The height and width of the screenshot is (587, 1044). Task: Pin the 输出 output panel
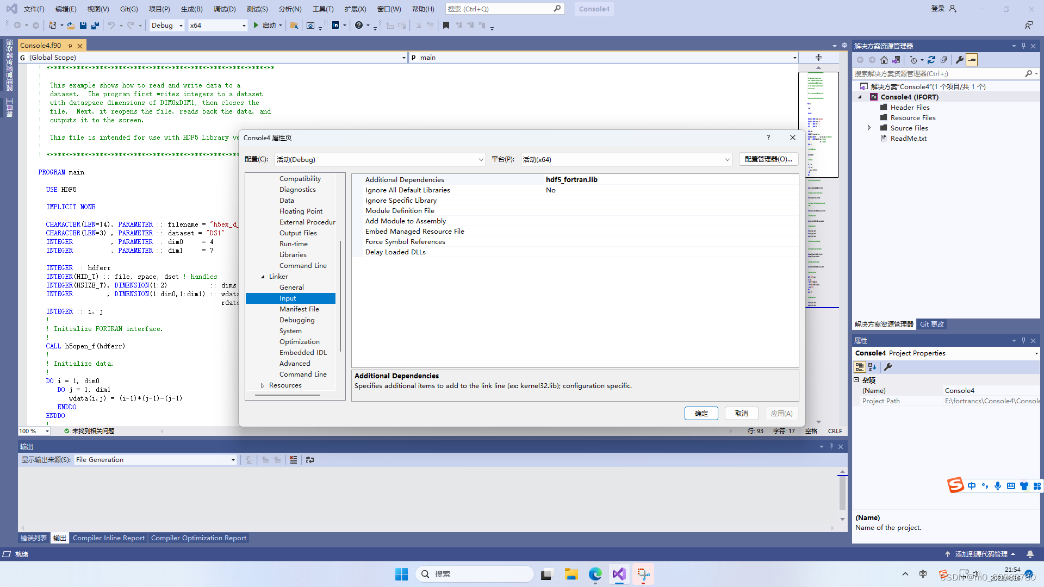[831, 446]
